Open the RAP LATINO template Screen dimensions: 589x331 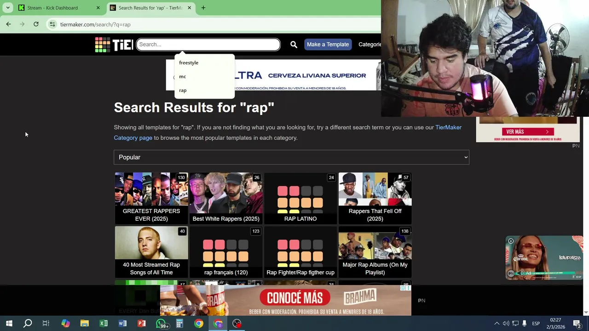[x=300, y=198]
